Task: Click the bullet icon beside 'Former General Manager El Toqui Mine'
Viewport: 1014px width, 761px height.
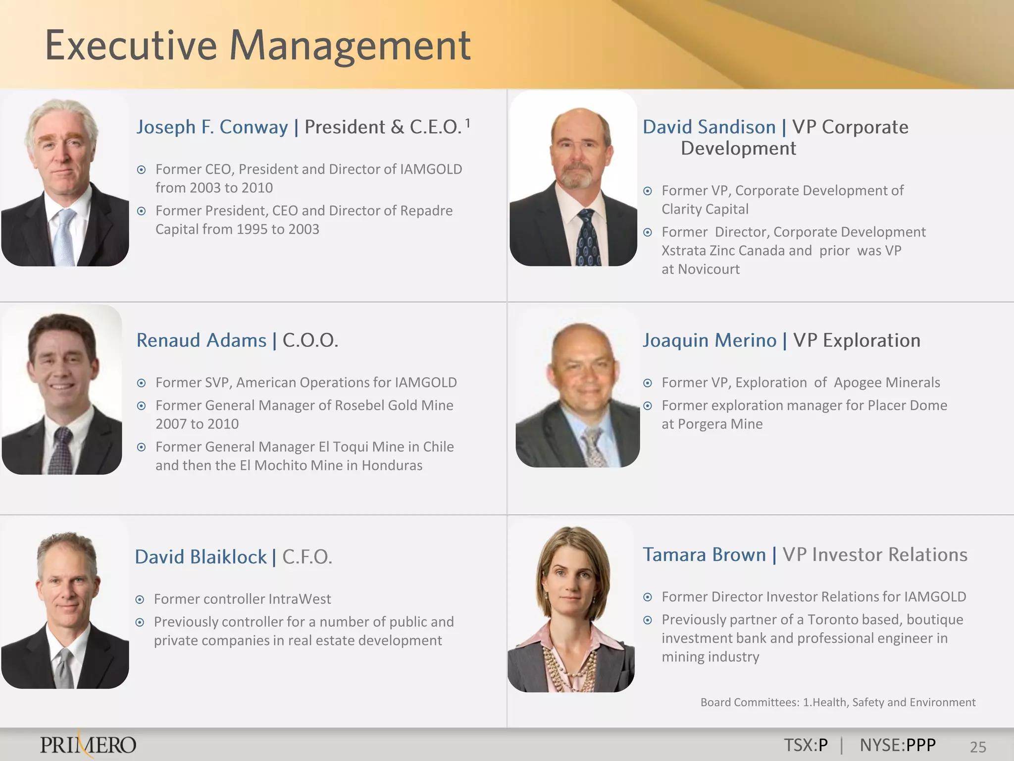Action: tap(141, 448)
